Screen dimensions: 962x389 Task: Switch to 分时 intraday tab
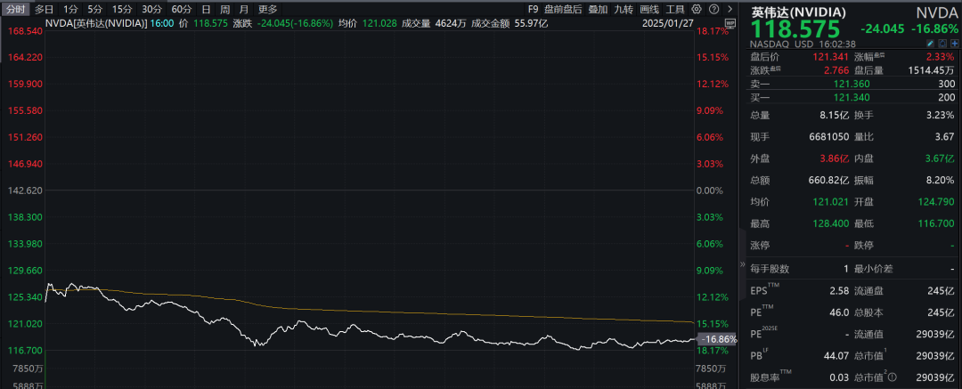(x=15, y=9)
